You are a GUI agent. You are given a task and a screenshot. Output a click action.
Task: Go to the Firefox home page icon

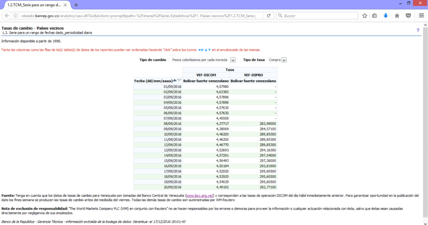coord(396,15)
